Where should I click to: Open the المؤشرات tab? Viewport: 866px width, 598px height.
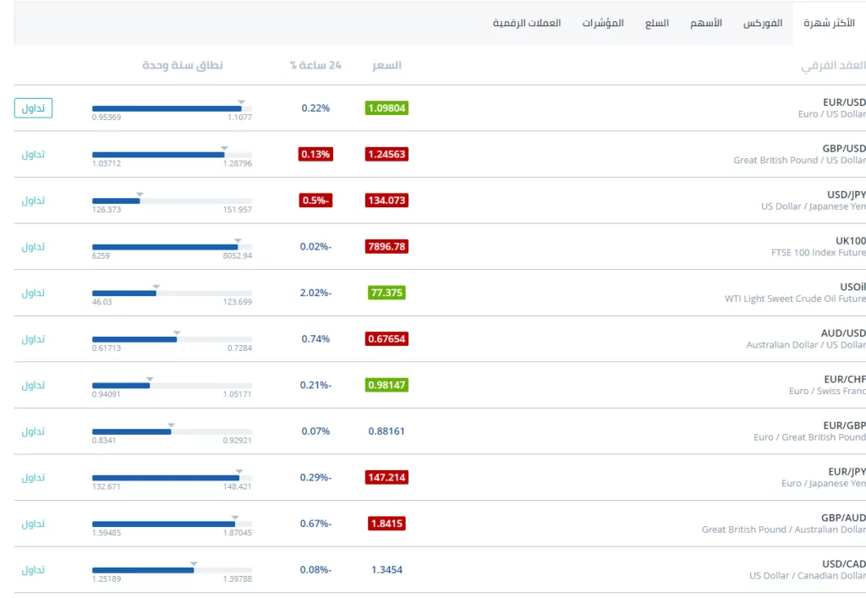tap(603, 23)
